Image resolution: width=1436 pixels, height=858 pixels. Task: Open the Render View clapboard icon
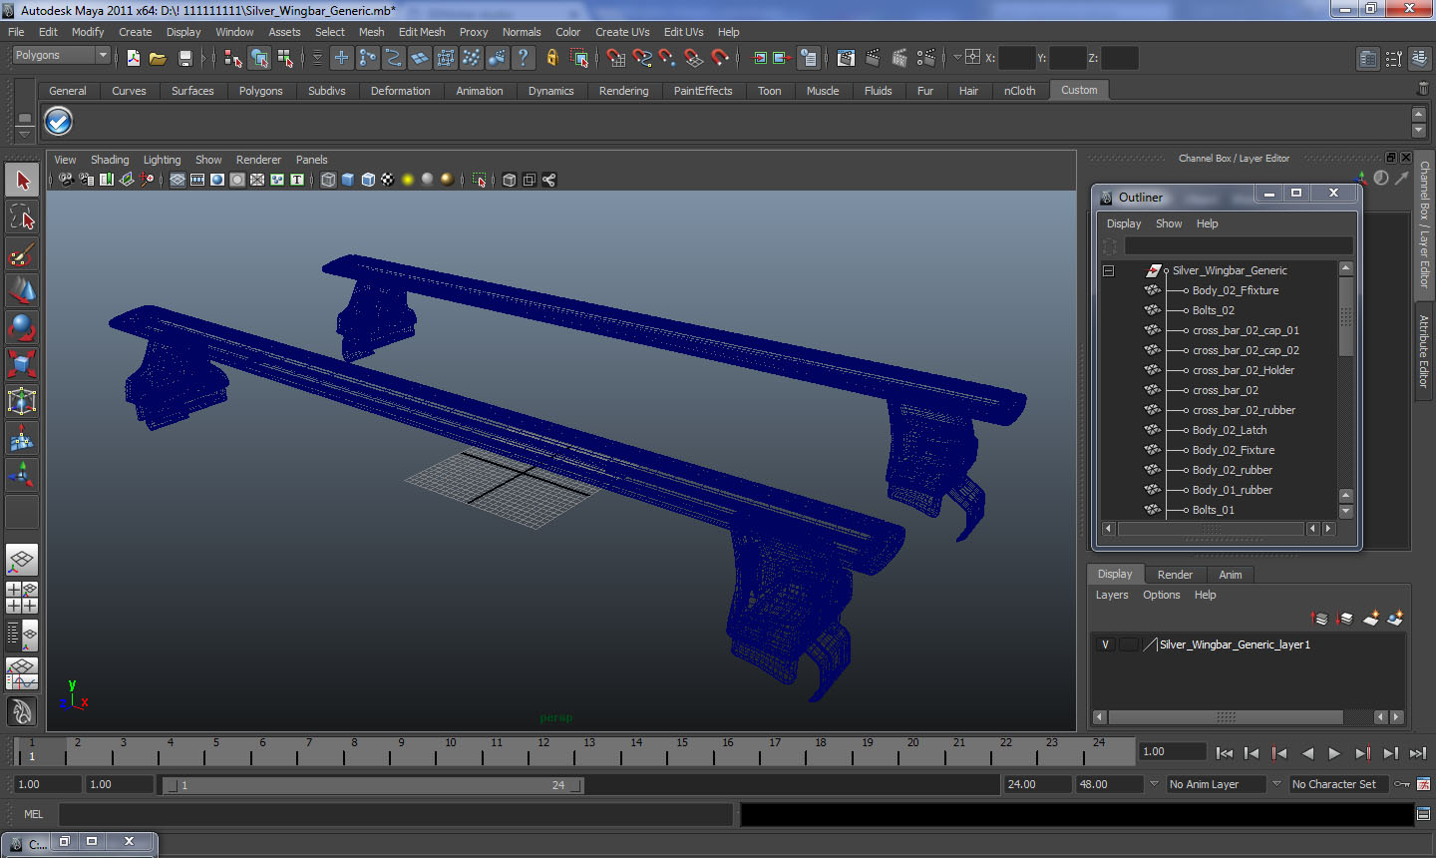[846, 58]
